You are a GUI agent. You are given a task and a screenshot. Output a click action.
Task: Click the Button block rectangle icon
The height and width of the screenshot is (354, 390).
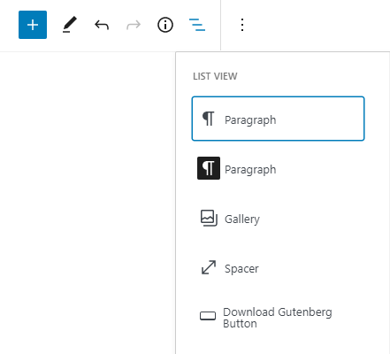coord(208,316)
